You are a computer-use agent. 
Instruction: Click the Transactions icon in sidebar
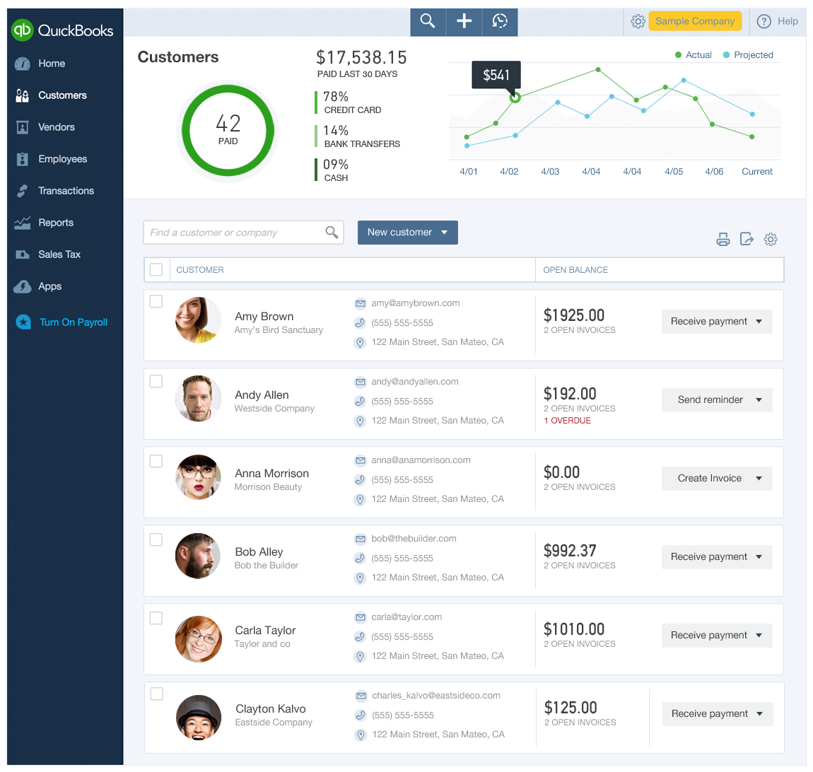[x=23, y=191]
